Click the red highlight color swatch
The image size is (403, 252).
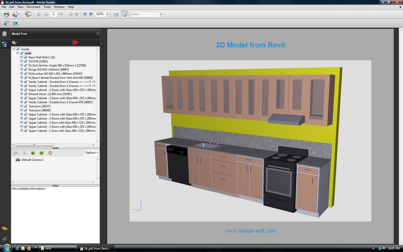pos(75,43)
